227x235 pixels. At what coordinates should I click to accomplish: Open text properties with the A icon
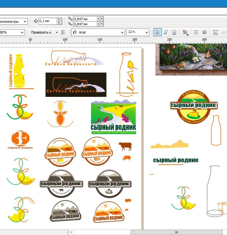pyautogui.click(x=215, y=32)
